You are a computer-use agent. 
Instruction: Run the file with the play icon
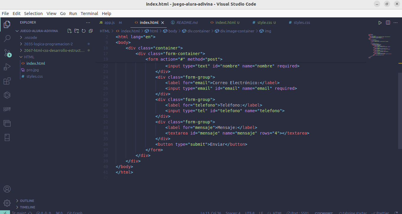pos(380,23)
